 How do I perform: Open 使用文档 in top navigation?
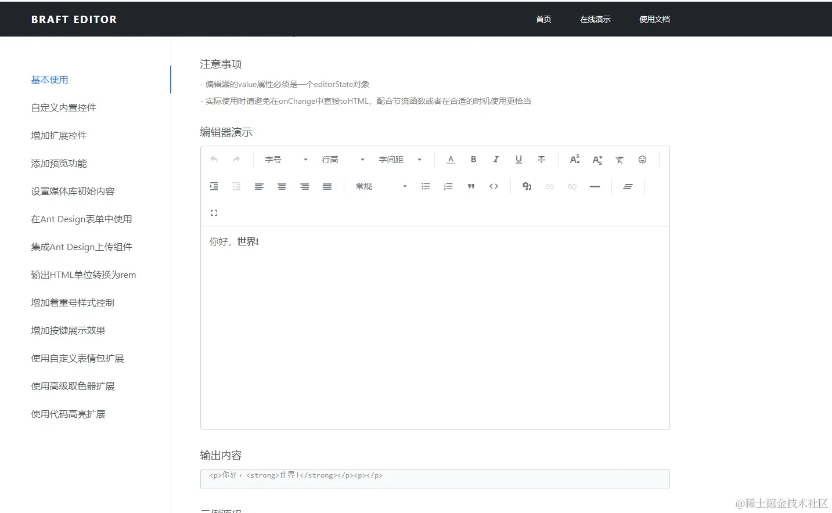654,19
